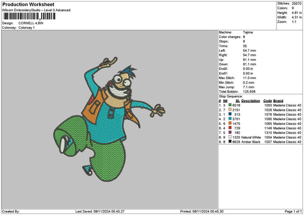Select thread code 1026

(268, 110)
